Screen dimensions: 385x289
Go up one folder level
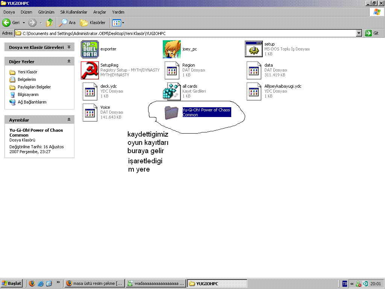coord(49,23)
